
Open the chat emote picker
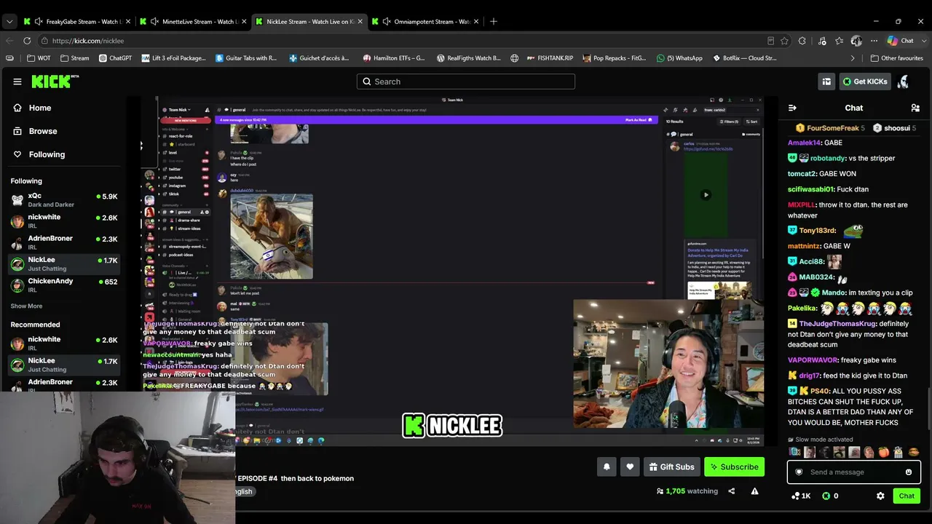point(909,472)
